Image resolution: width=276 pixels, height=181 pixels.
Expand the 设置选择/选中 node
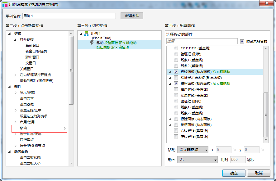[16, 110]
